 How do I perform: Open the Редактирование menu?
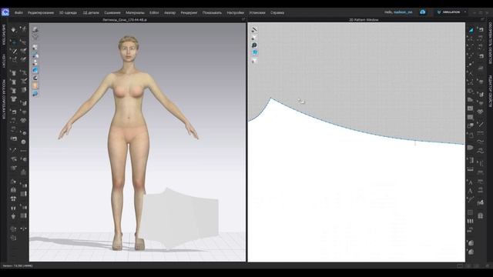tap(41, 13)
